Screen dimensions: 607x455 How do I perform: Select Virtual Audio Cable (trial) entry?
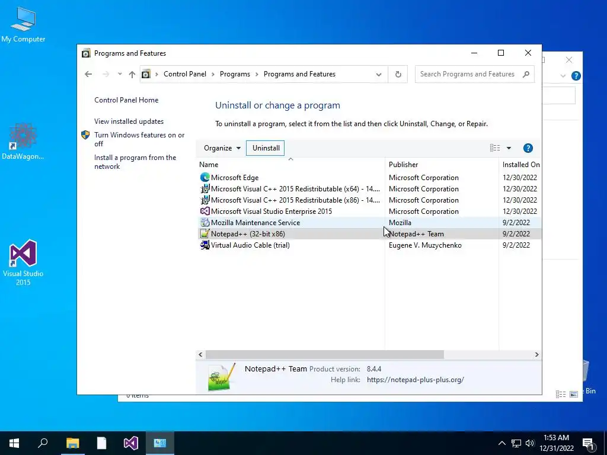pos(250,245)
